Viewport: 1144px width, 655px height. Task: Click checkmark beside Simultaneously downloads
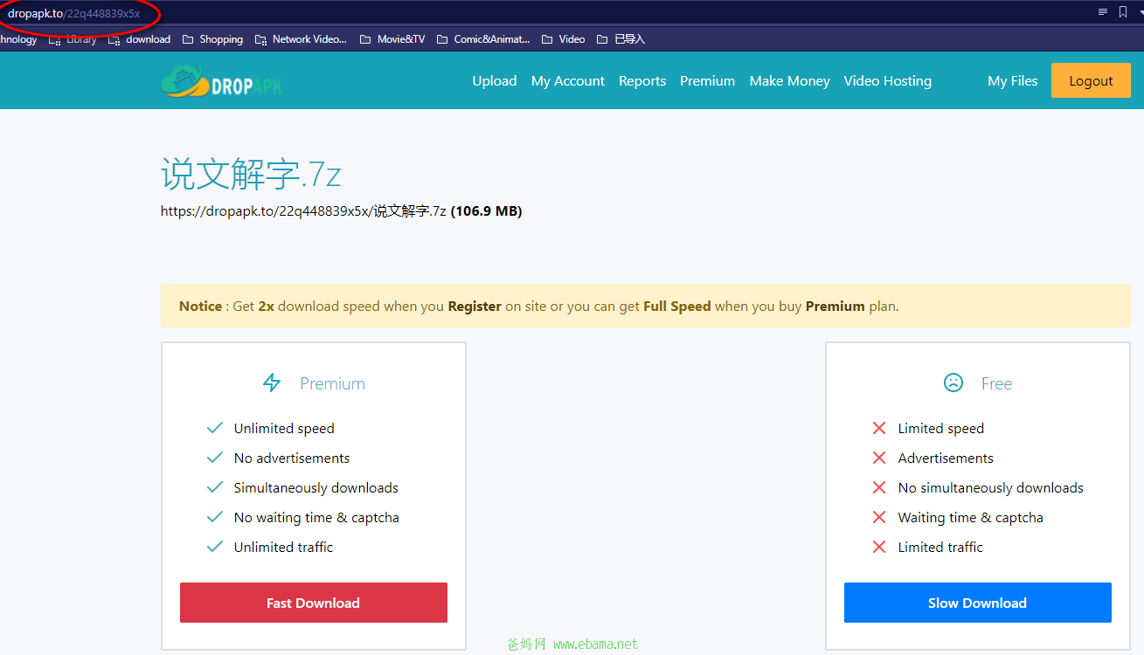[215, 487]
